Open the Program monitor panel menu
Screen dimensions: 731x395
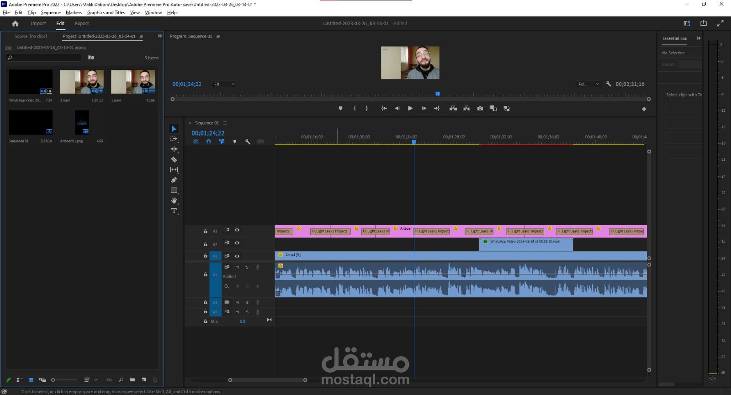point(218,36)
